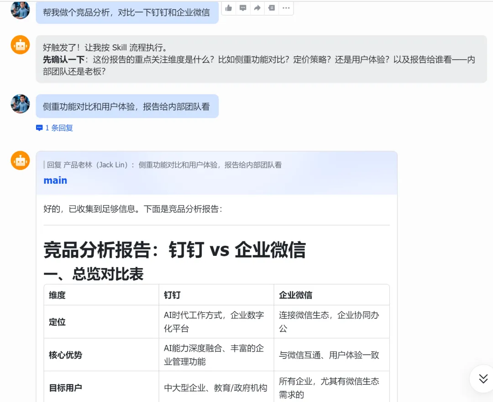Screen dimensions: 493x402
Task: Select message bubble 侧重功能对比和用户体验，报告给内部团队看
Action: click(127, 106)
